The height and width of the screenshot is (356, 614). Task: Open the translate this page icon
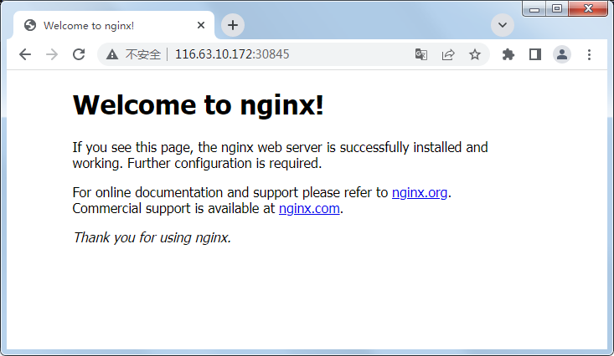pyautogui.click(x=421, y=54)
